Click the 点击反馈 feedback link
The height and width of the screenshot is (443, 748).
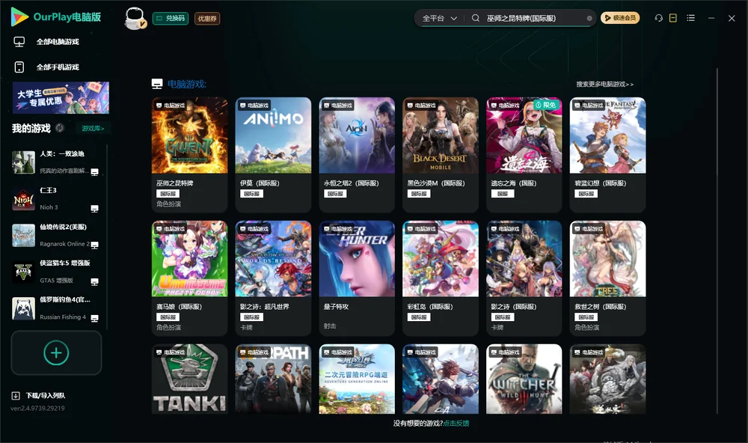tap(456, 423)
